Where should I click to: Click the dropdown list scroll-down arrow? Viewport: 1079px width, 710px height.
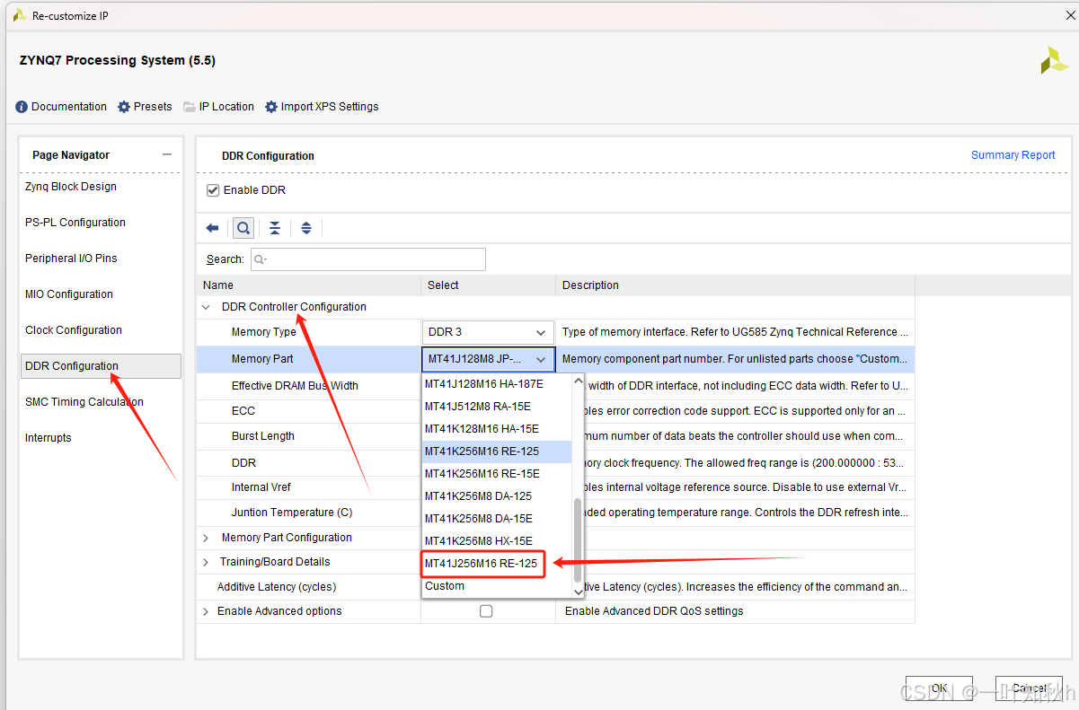(x=578, y=592)
